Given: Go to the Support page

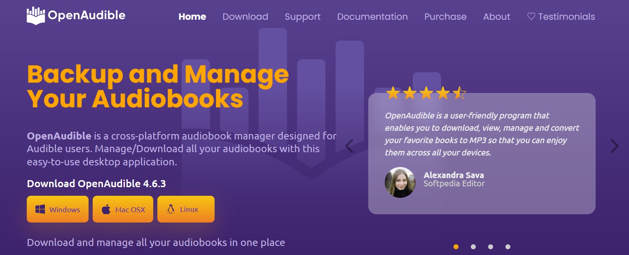Looking at the screenshot, I should click(x=302, y=16).
